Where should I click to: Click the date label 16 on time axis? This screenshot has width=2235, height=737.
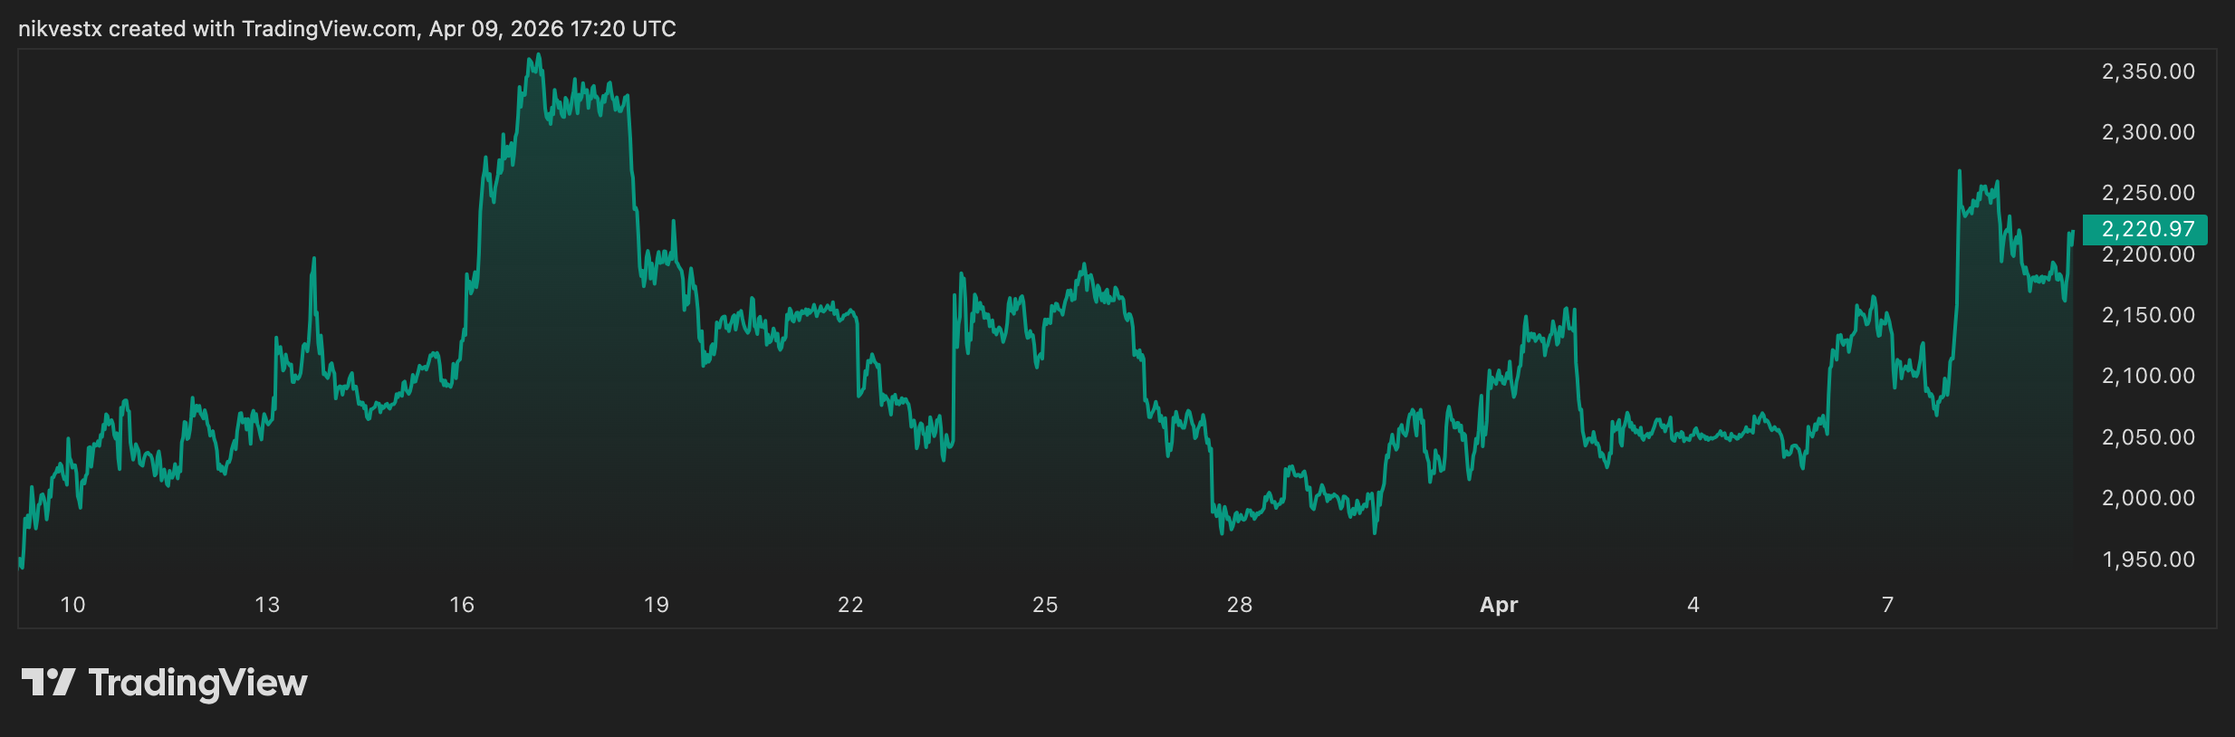462,605
